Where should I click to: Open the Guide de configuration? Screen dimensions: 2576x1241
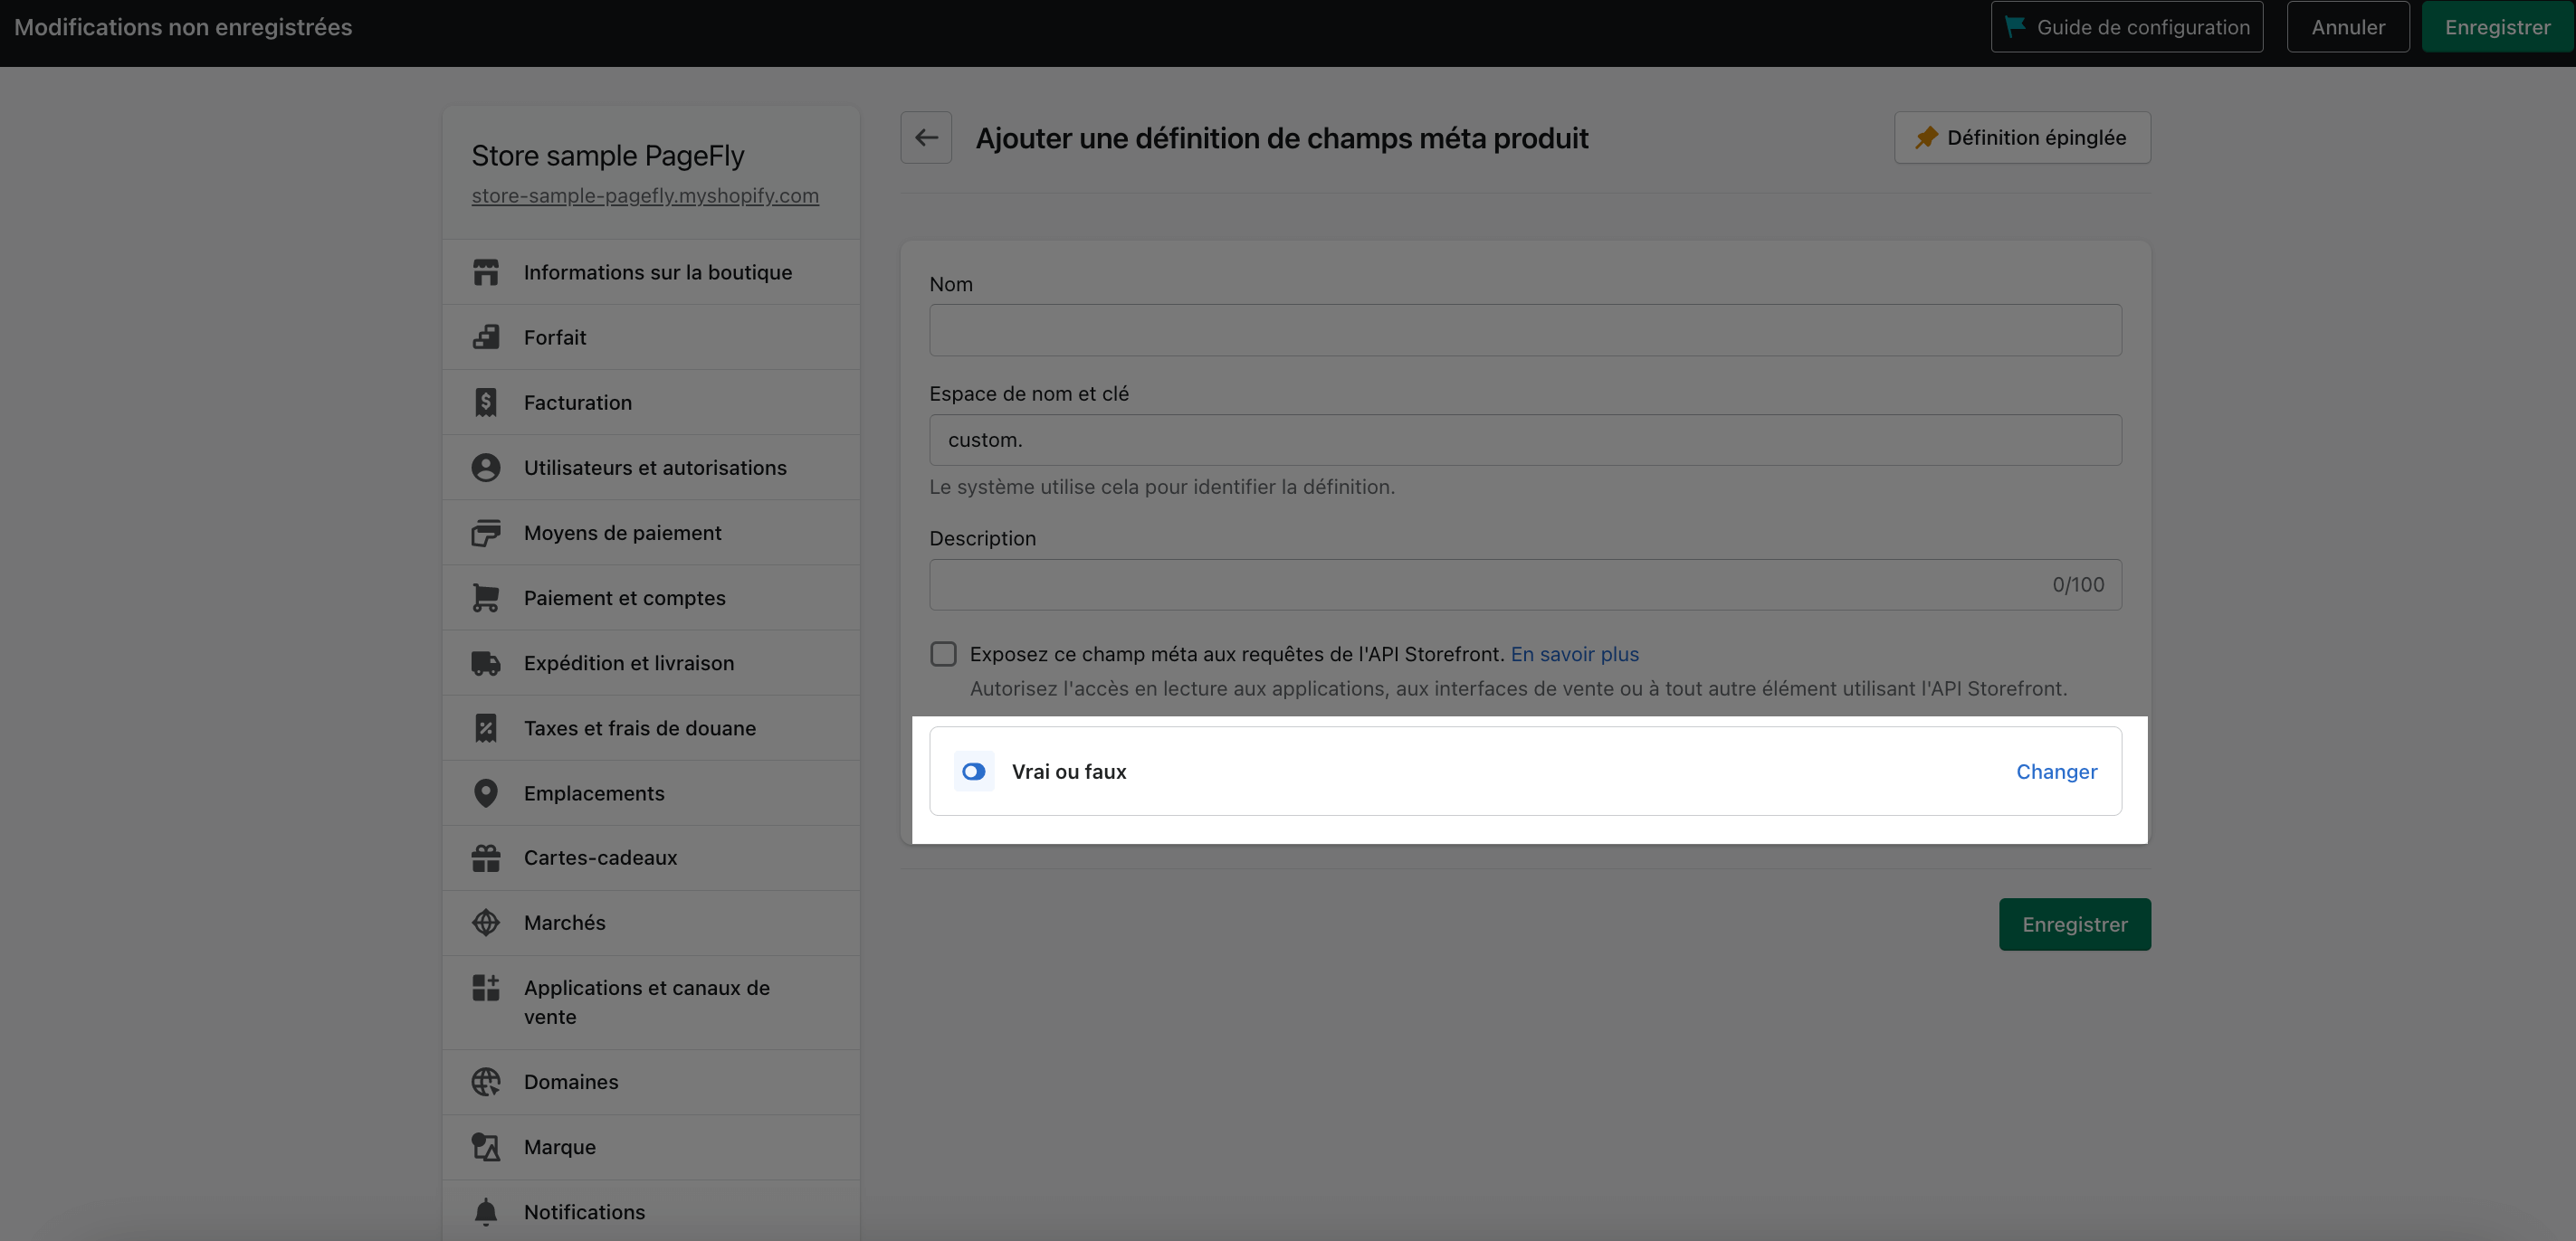(x=2127, y=27)
